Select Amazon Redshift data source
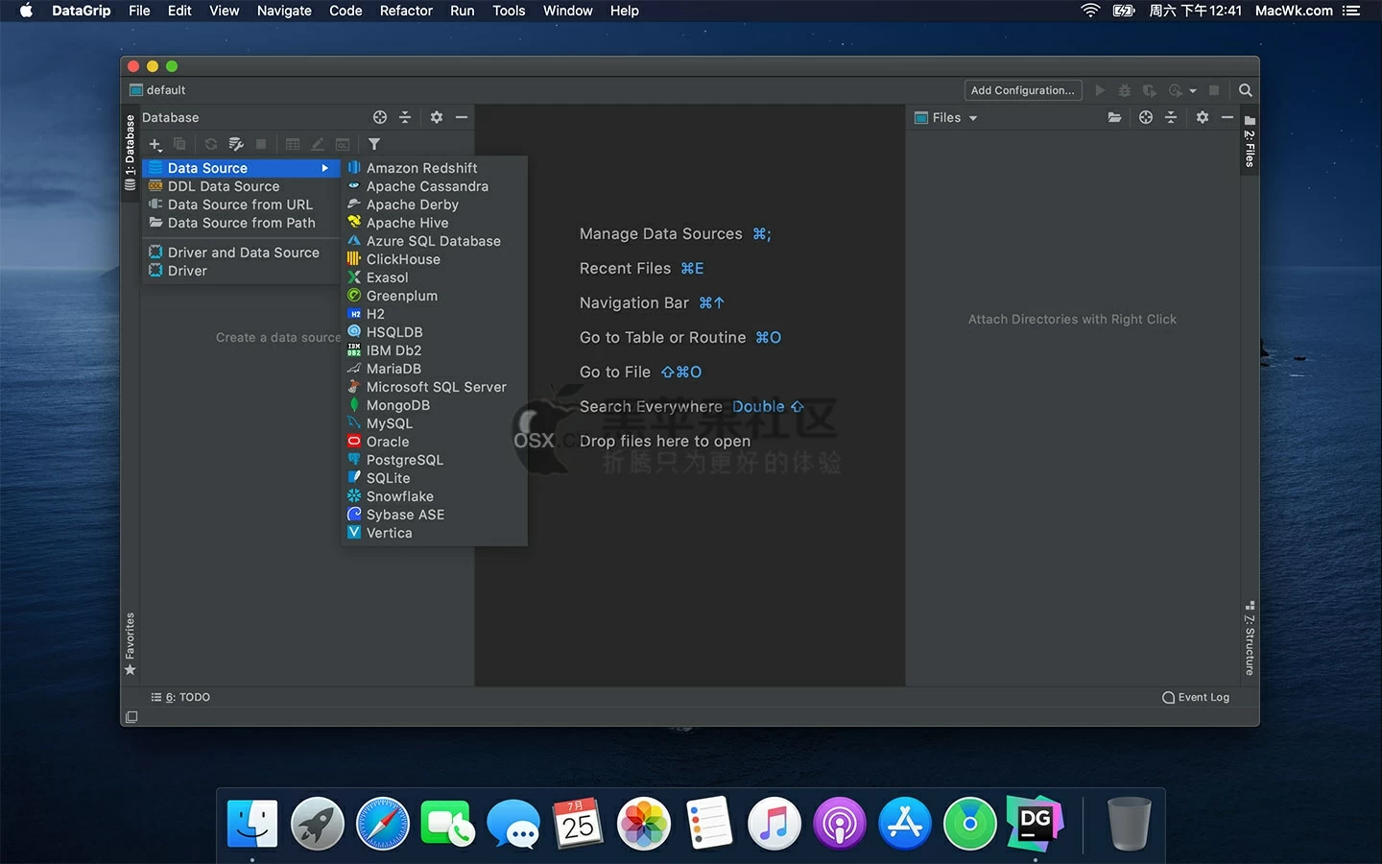This screenshot has width=1382, height=864. click(434, 168)
